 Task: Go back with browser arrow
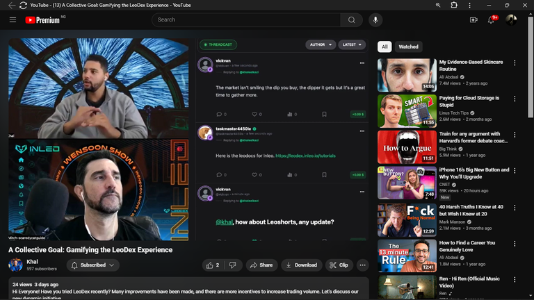12,5
